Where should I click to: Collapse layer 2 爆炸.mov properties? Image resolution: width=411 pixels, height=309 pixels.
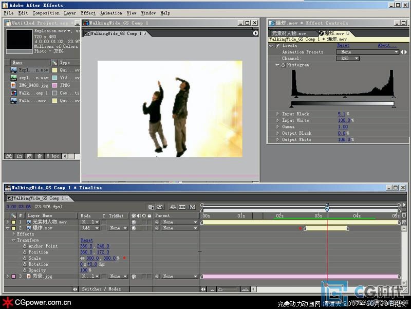coord(7,228)
